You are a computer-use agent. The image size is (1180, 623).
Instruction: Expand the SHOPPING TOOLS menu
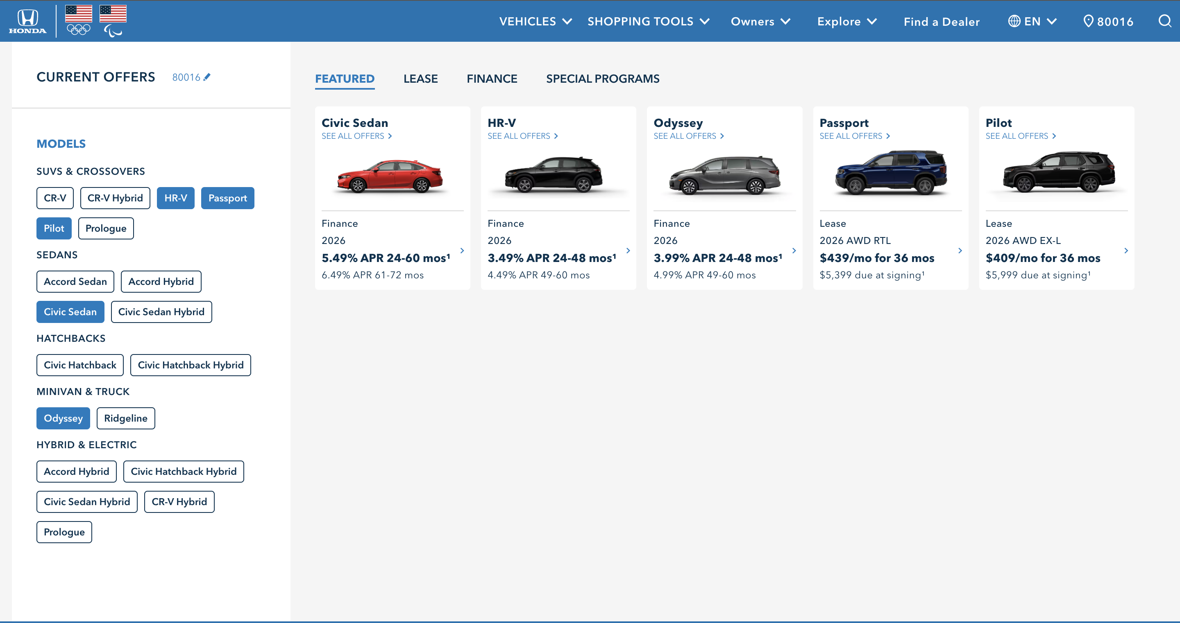tap(649, 22)
